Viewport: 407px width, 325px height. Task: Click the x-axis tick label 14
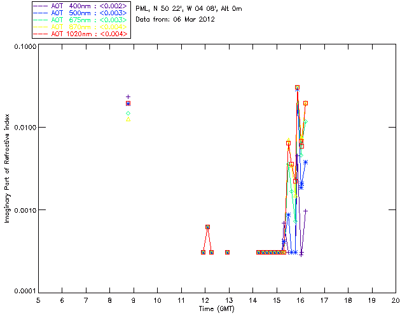pos(253,300)
